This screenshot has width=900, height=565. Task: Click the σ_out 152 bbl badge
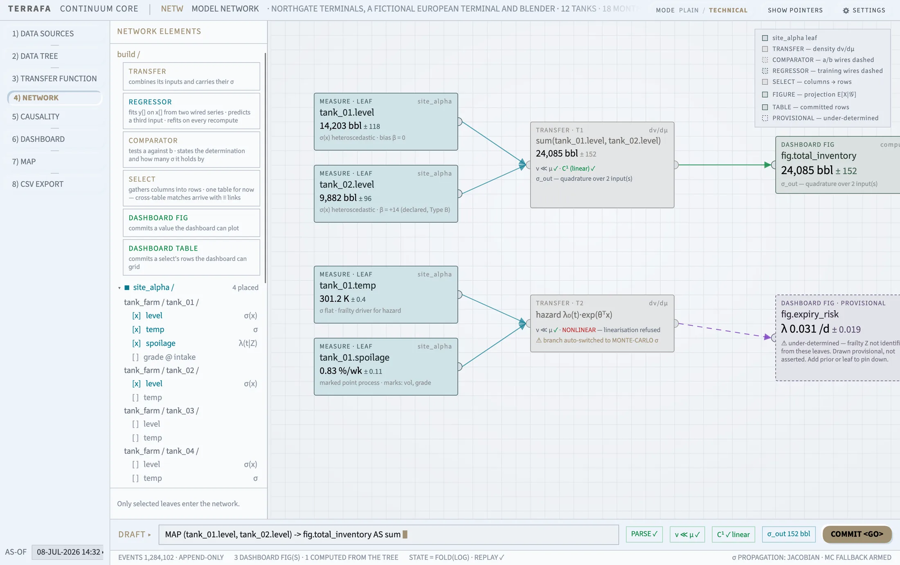789,534
